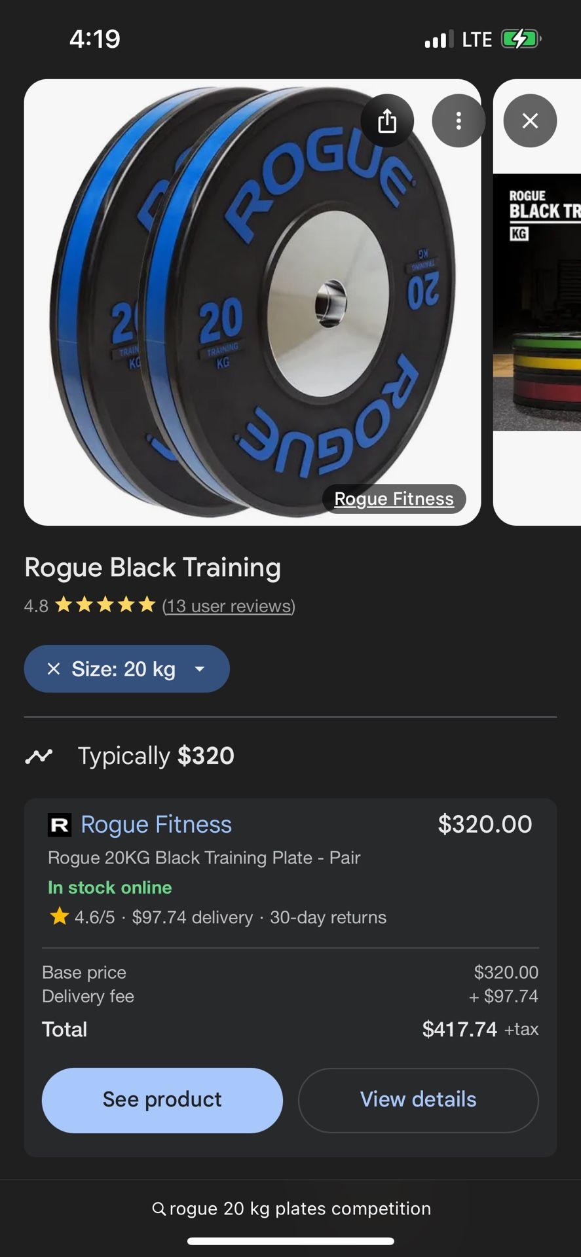Open the three-dot more options menu
The image size is (581, 1257).
coord(459,120)
